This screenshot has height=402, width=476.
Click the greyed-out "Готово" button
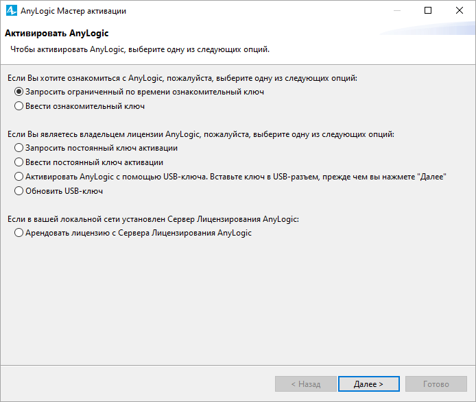point(436,384)
